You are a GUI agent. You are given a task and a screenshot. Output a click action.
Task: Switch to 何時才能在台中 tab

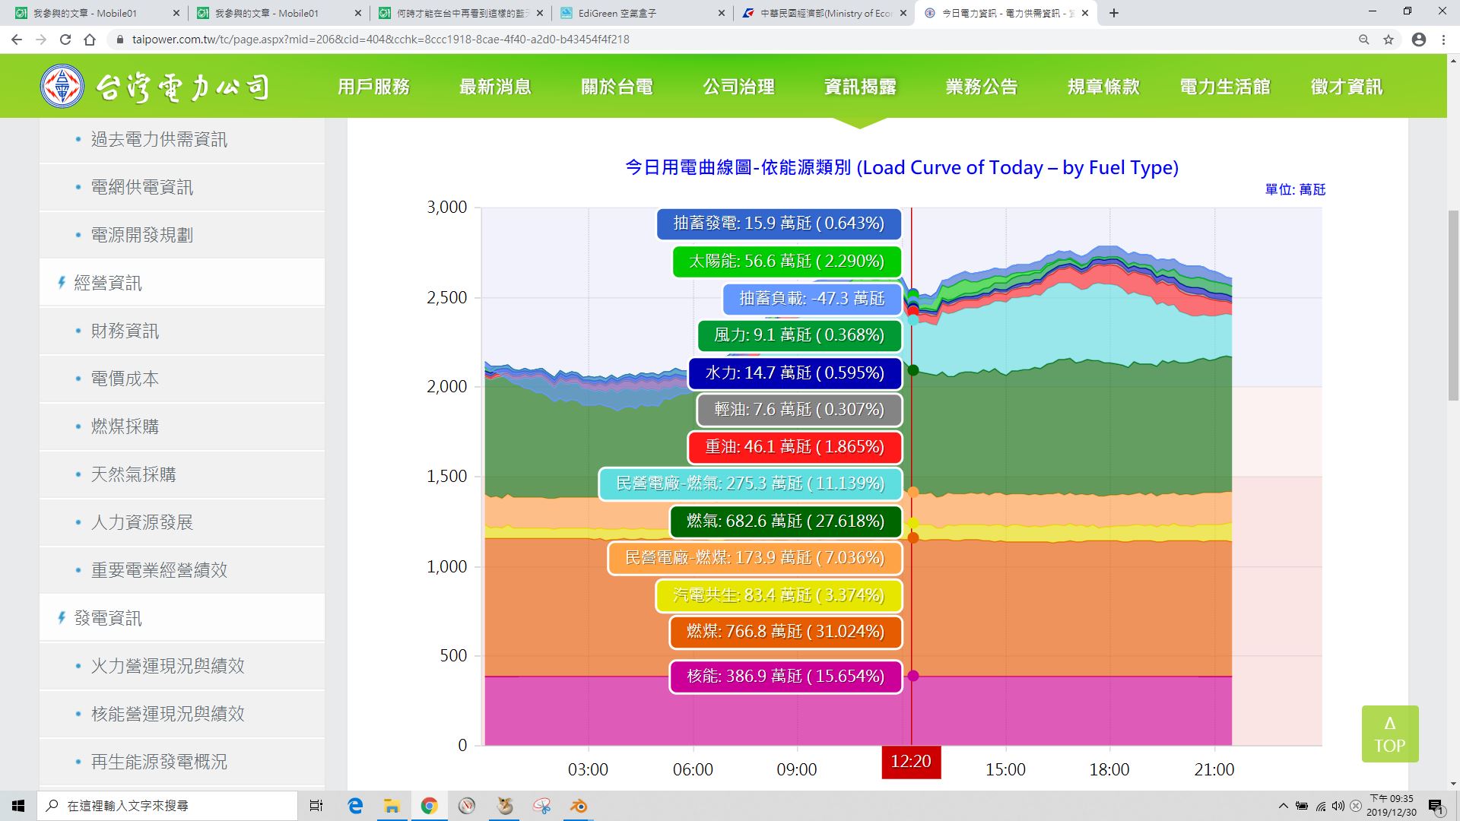click(x=462, y=13)
